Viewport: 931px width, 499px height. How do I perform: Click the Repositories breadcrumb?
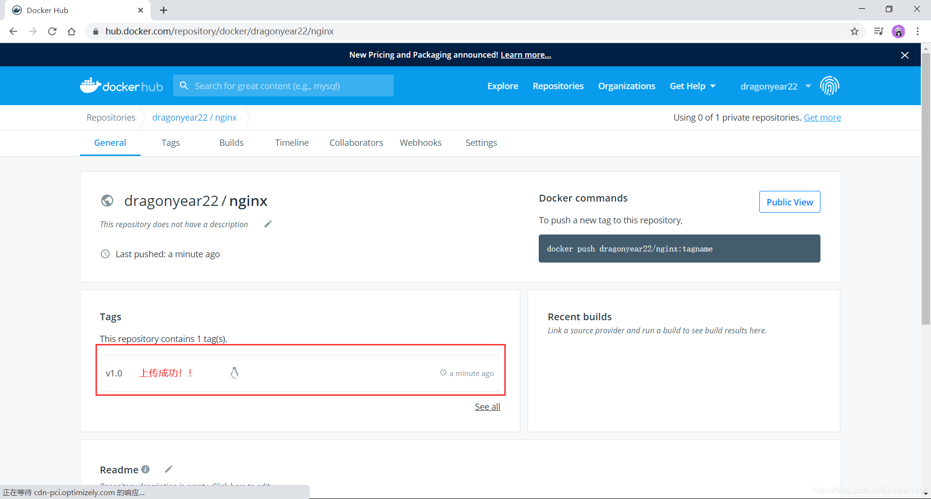(111, 117)
